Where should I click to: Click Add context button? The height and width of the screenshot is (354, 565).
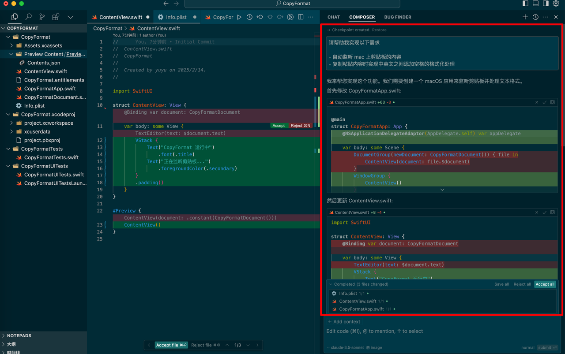[x=344, y=322]
